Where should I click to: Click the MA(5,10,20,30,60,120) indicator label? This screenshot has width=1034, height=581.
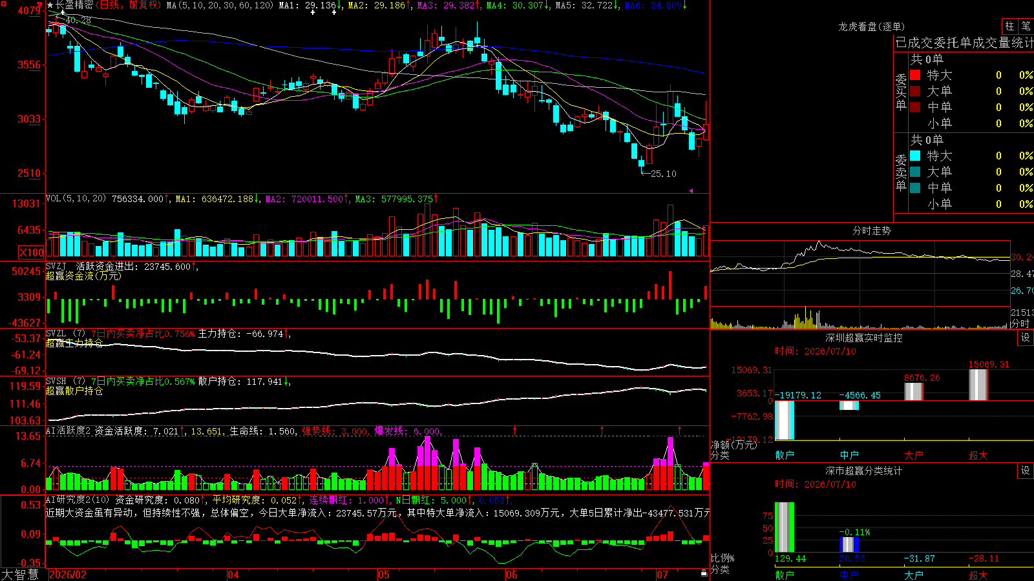click(220, 5)
